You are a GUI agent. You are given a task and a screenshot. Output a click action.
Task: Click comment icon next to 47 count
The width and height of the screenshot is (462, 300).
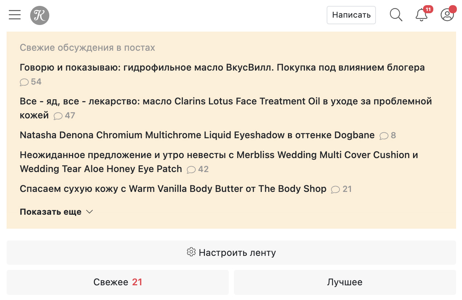[x=58, y=116]
